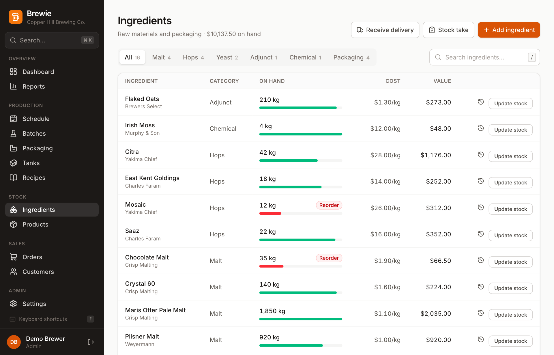Open the Customers page

pyautogui.click(x=52, y=272)
